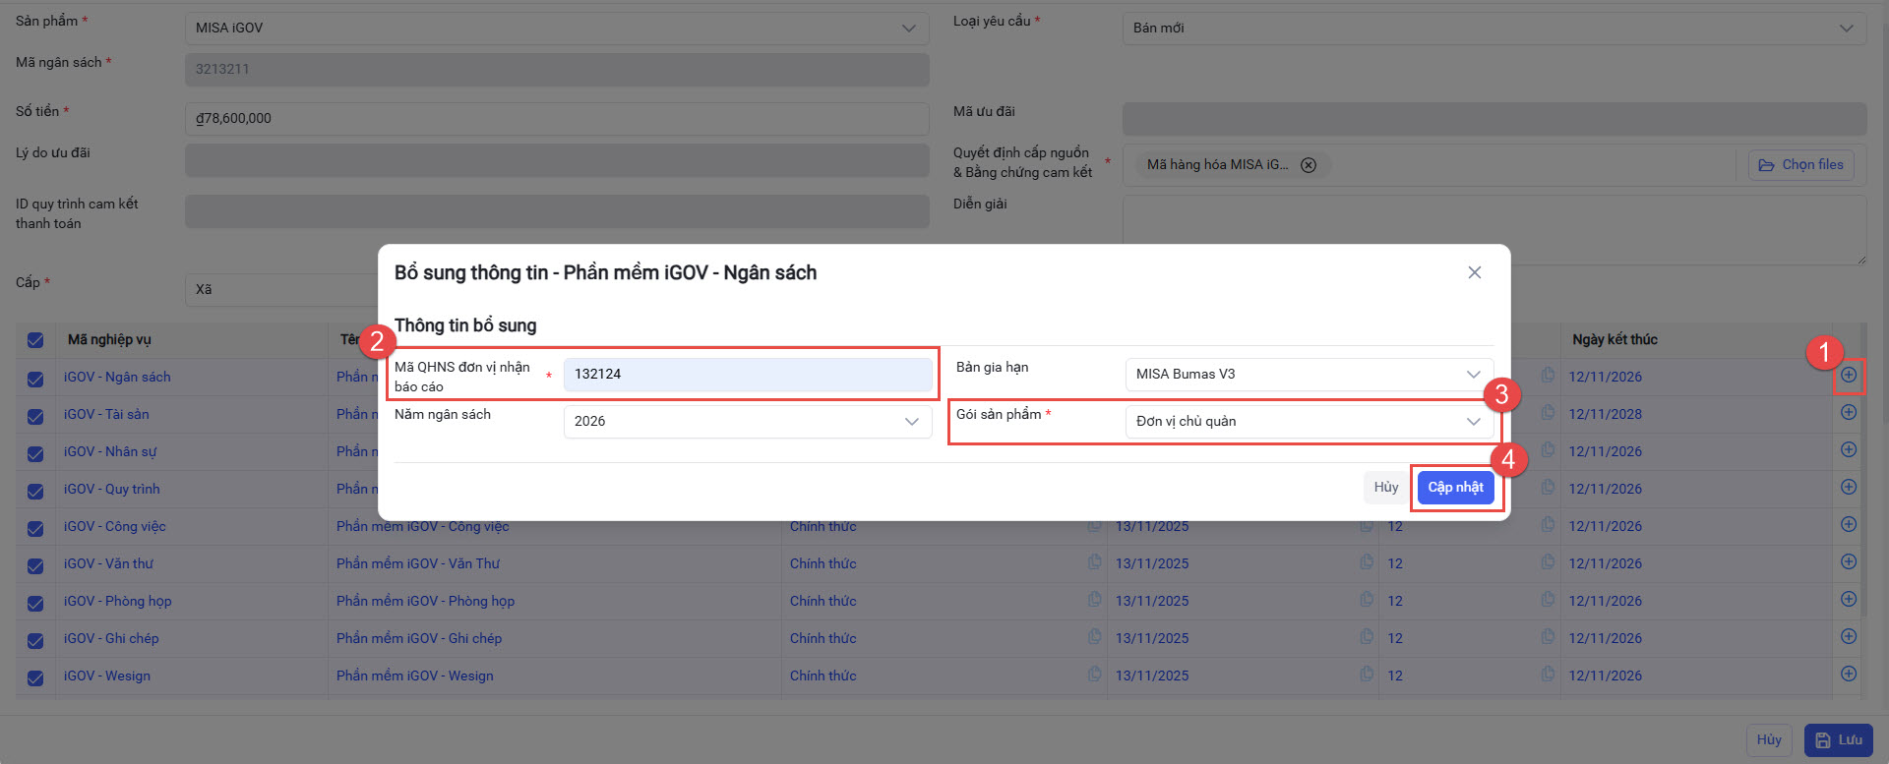Toggle the select-all checkbox in table header
The width and height of the screenshot is (1889, 764).
(35, 340)
